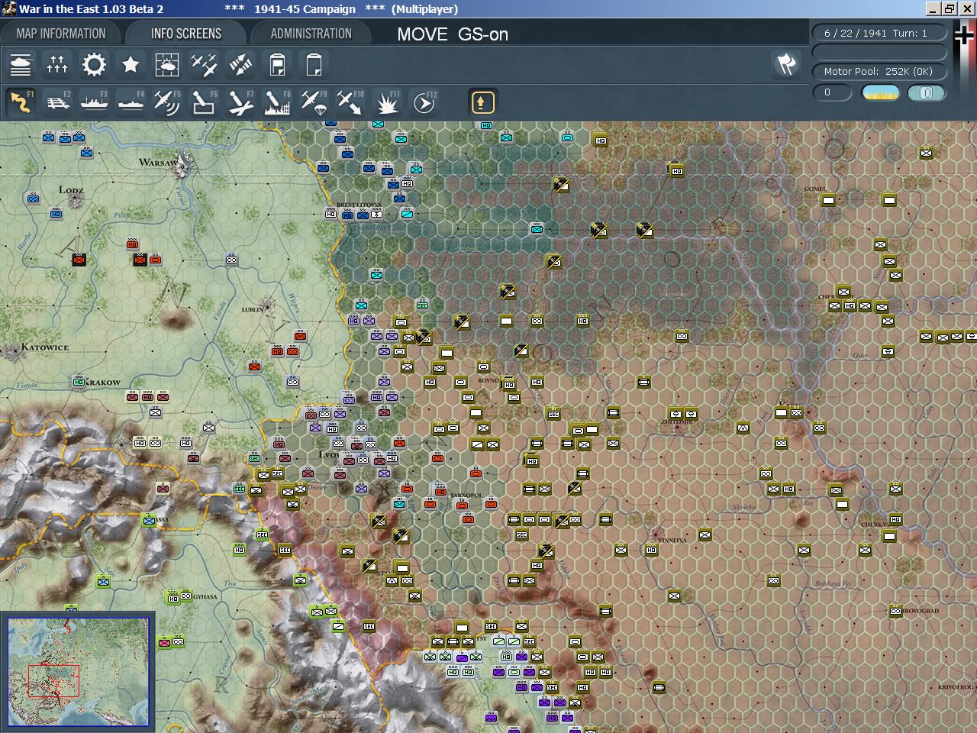Open the reinforcement arrows icon
Image resolution: width=977 pixels, height=733 pixels.
coord(240,65)
